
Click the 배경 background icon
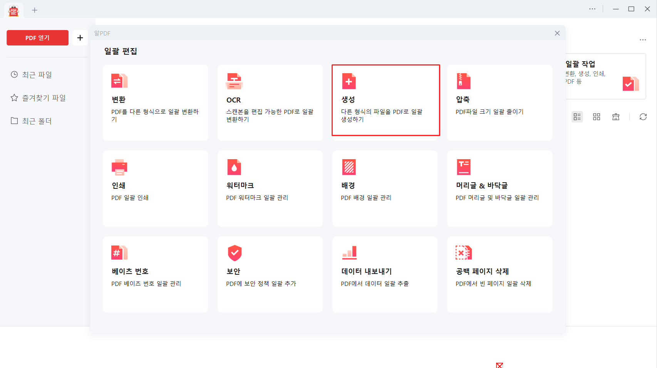349,167
